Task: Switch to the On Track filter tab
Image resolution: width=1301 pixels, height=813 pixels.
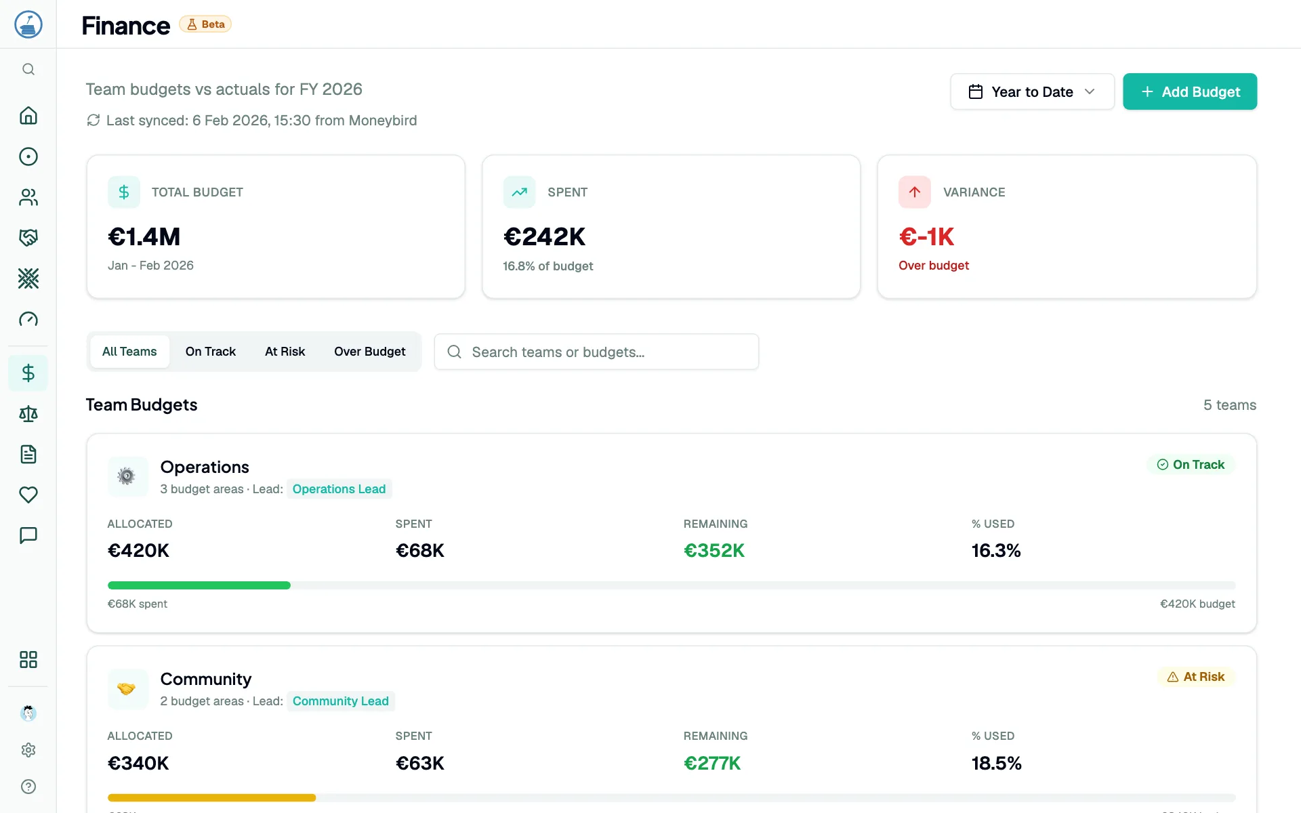Action: 211,352
